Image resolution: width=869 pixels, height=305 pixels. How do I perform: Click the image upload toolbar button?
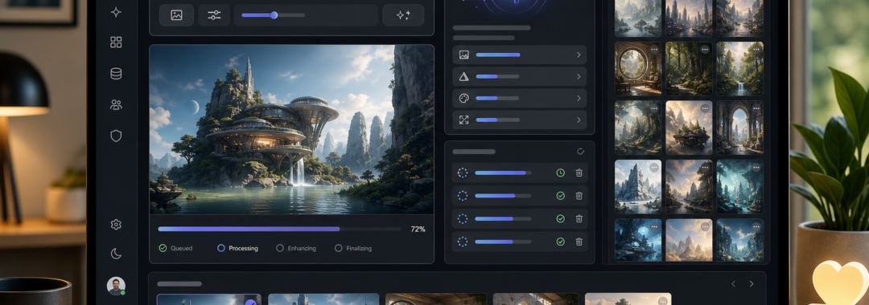point(176,15)
